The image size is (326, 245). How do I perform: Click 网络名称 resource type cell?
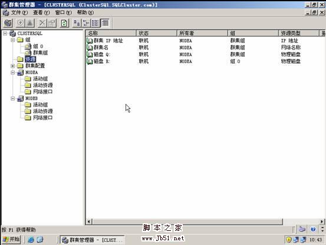pyautogui.click(x=291, y=48)
